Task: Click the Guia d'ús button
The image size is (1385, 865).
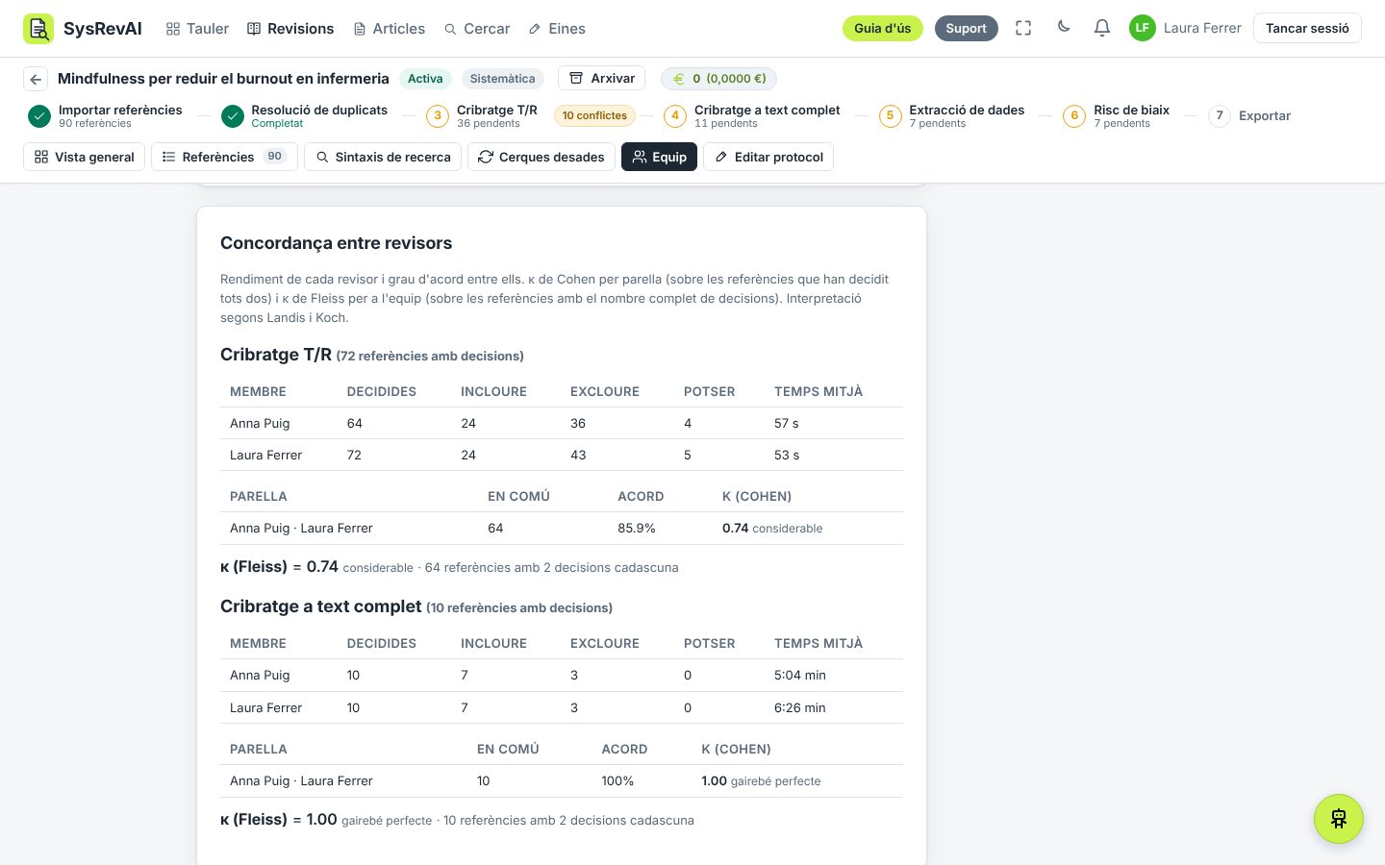Action: (883, 29)
